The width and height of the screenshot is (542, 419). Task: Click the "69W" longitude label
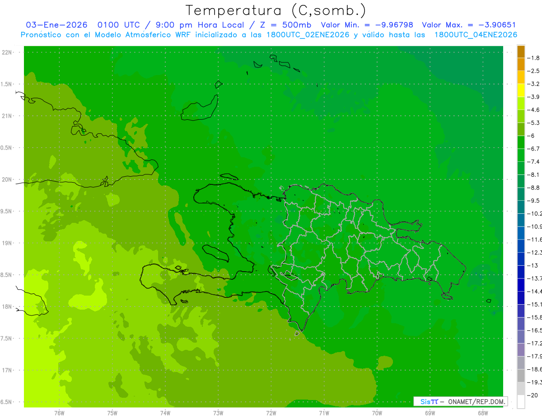[430, 413]
